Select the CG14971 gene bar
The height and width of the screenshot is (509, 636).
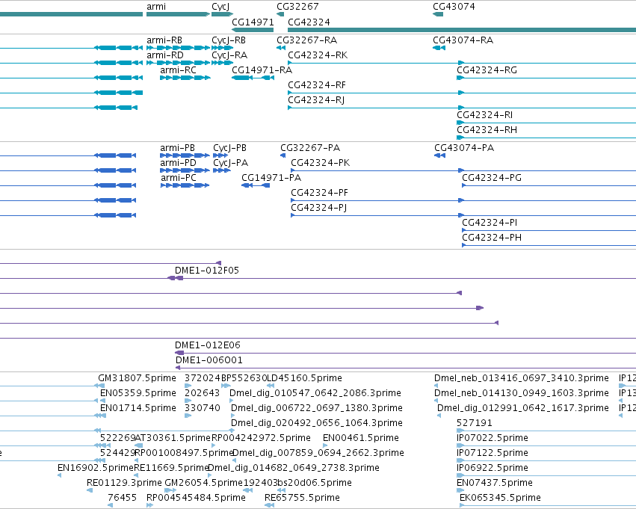pyautogui.click(x=253, y=30)
